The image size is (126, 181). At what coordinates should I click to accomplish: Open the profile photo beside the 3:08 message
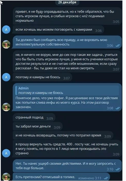pos(6,107)
